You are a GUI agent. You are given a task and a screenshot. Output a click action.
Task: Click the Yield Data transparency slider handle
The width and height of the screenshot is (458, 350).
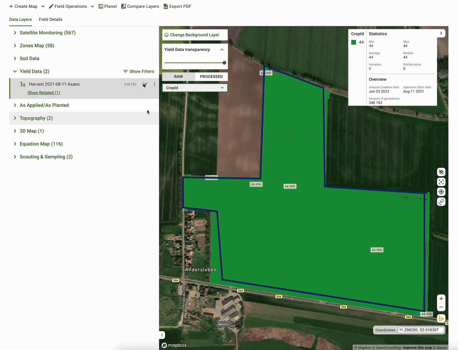(x=224, y=63)
